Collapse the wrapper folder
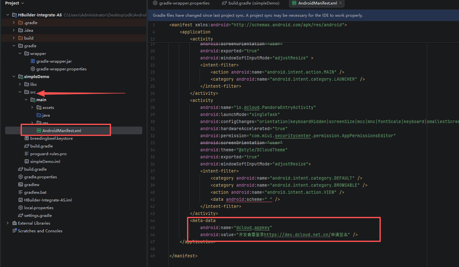459x267 pixels. pos(20,54)
